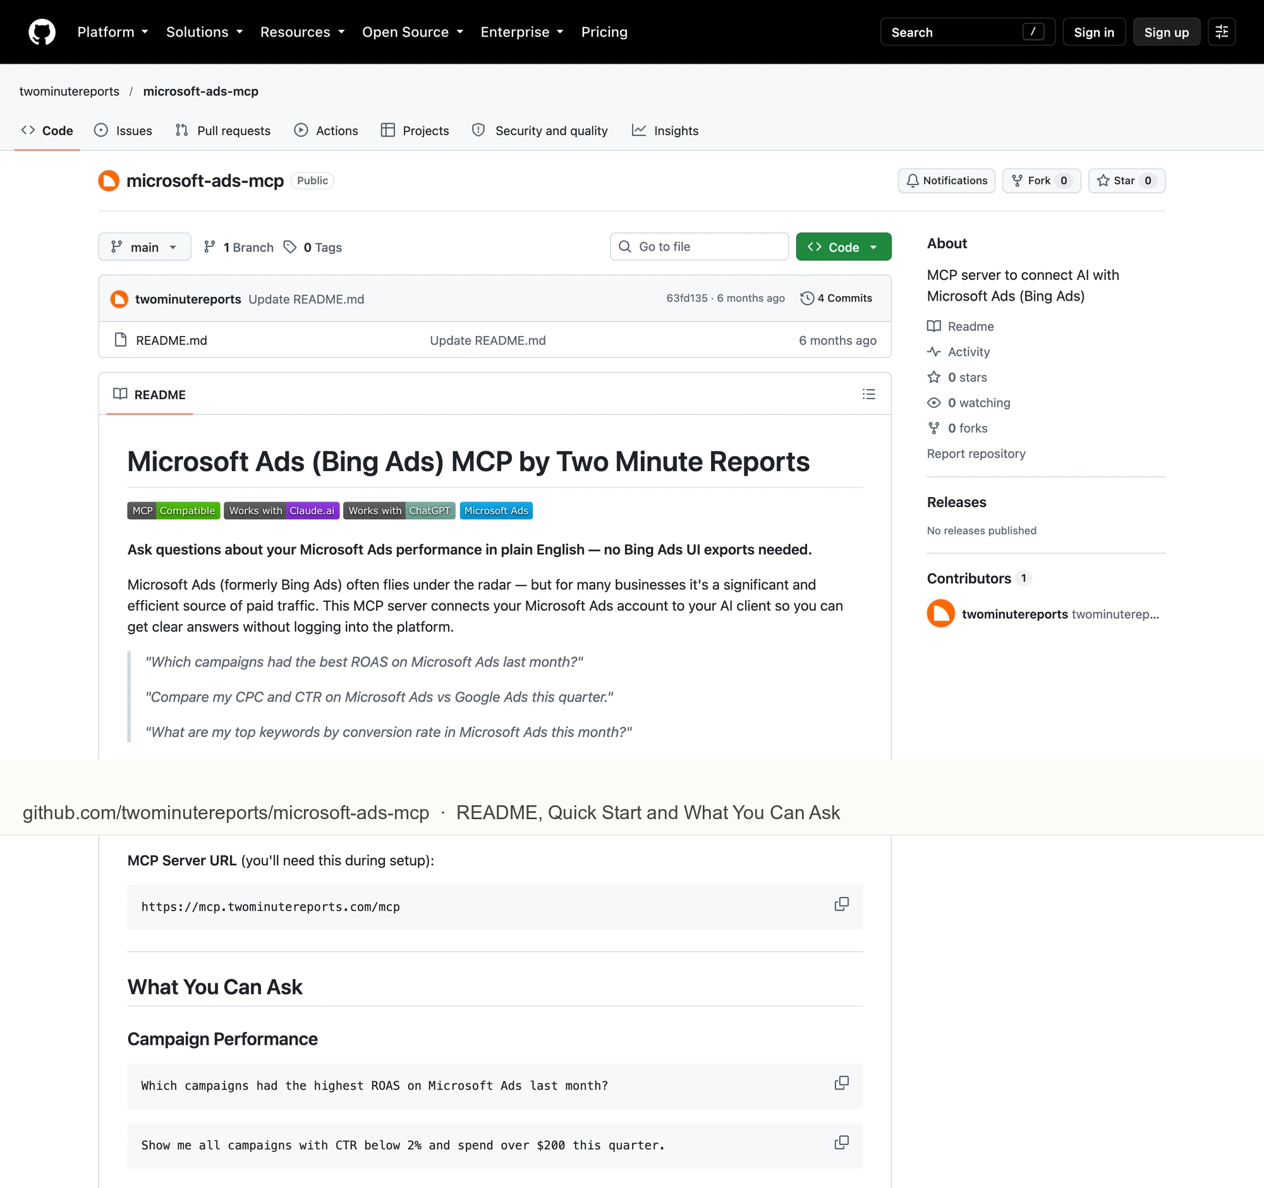1264x1188 pixels.
Task: Focus the Go to file input
Action: (x=699, y=246)
